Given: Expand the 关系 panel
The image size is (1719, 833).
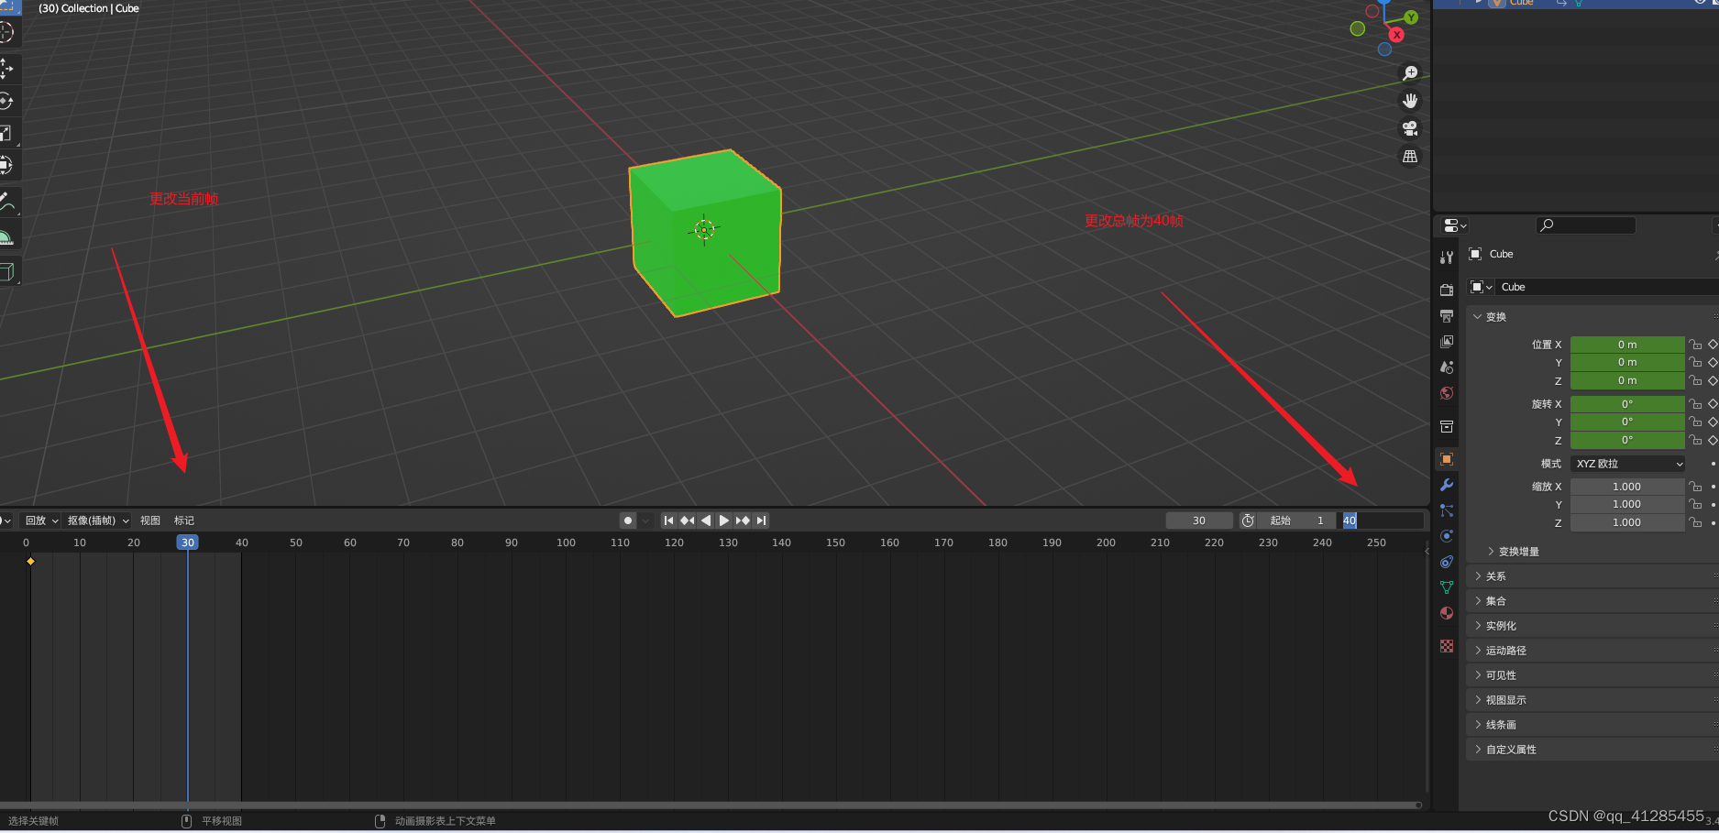Looking at the screenshot, I should [1495, 576].
